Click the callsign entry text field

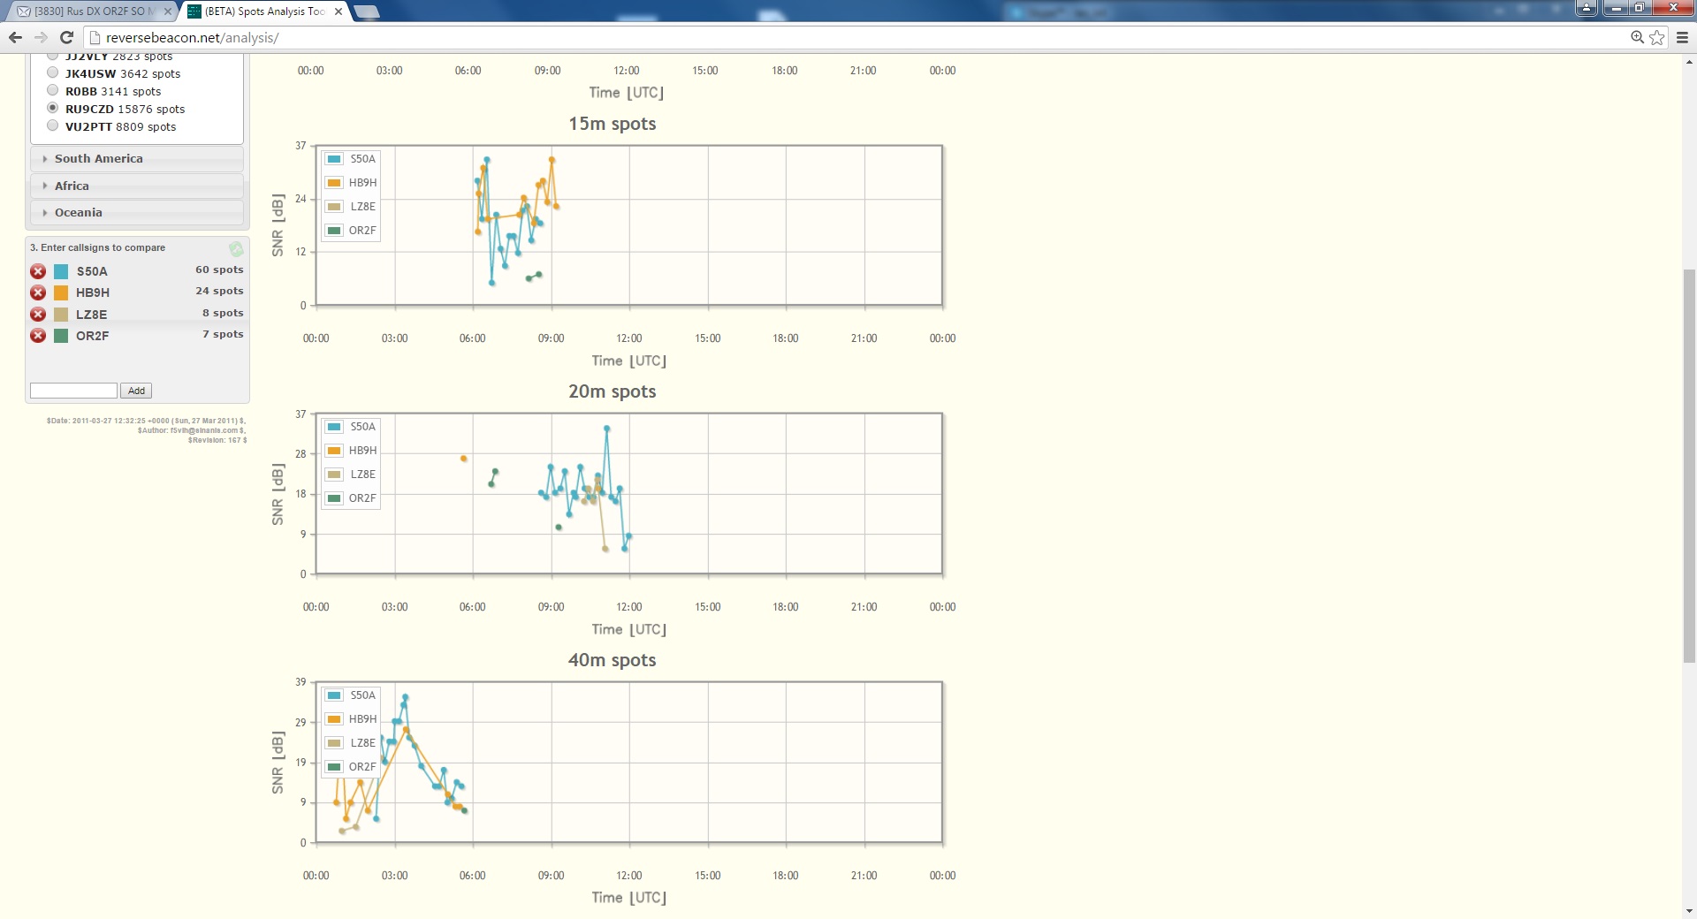pos(73,391)
